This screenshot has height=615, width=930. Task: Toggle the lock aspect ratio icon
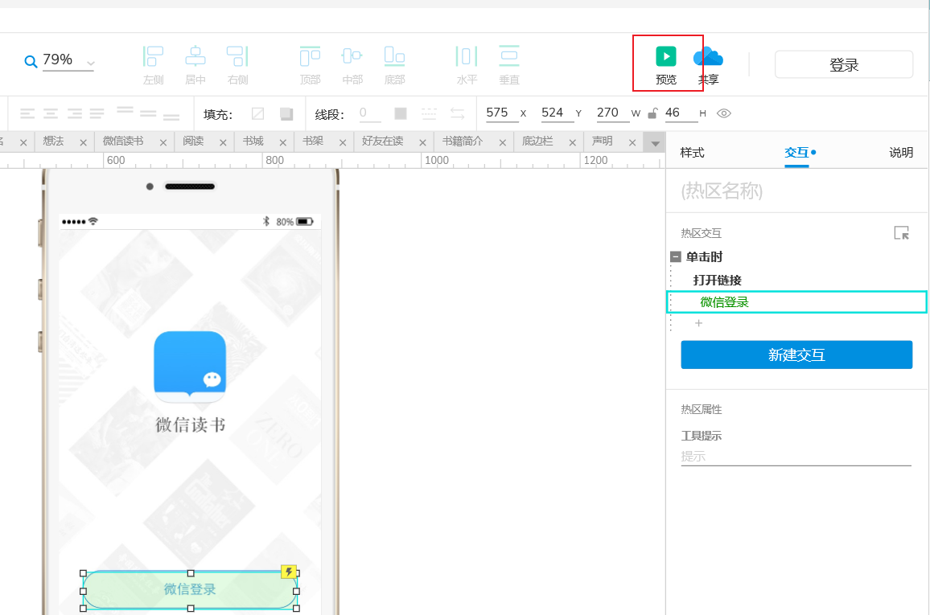652,113
